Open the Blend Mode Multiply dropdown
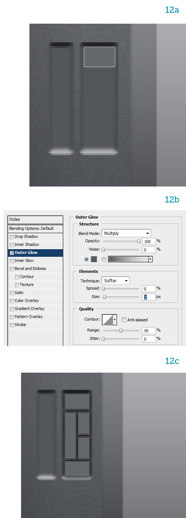The height and width of the screenshot is (518, 186). [x=126, y=233]
